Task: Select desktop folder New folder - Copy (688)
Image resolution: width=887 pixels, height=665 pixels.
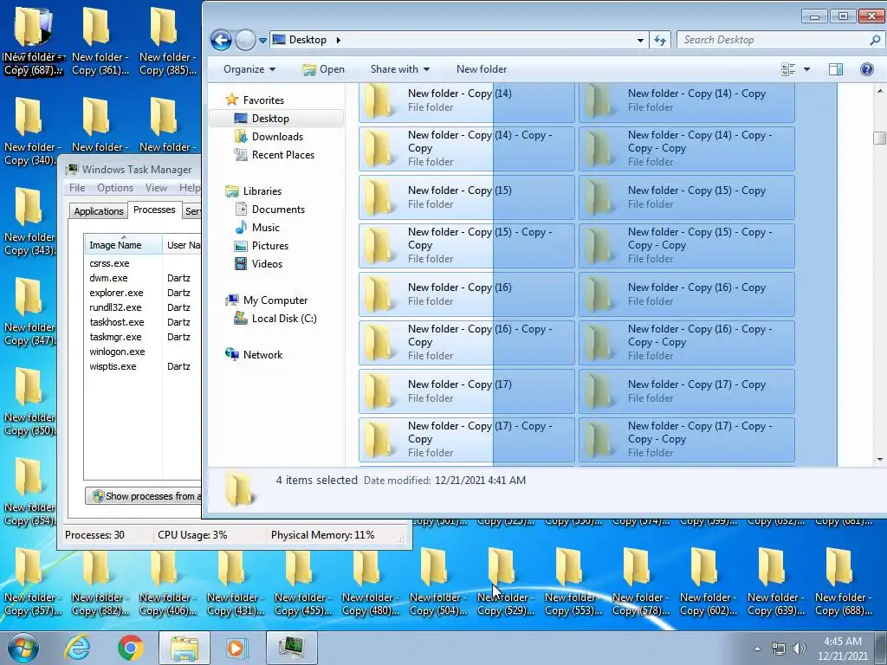Action: pos(842,581)
